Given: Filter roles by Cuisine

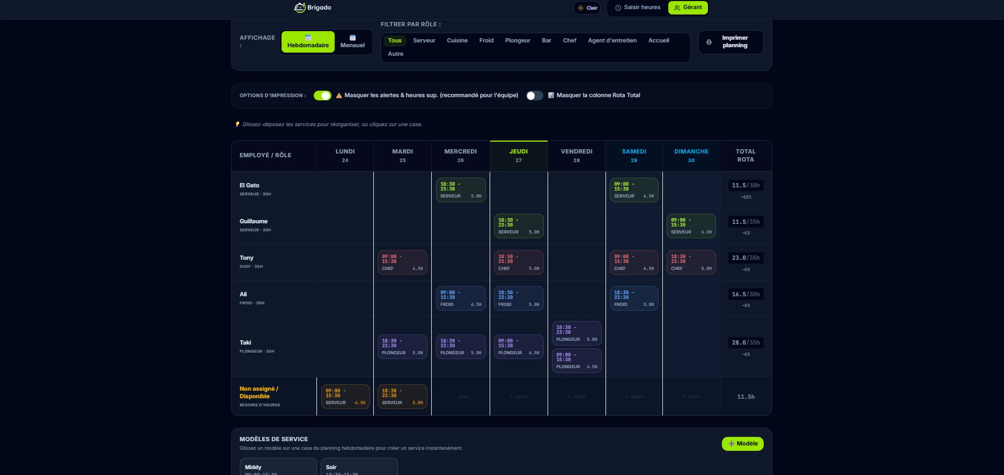Looking at the screenshot, I should point(457,41).
